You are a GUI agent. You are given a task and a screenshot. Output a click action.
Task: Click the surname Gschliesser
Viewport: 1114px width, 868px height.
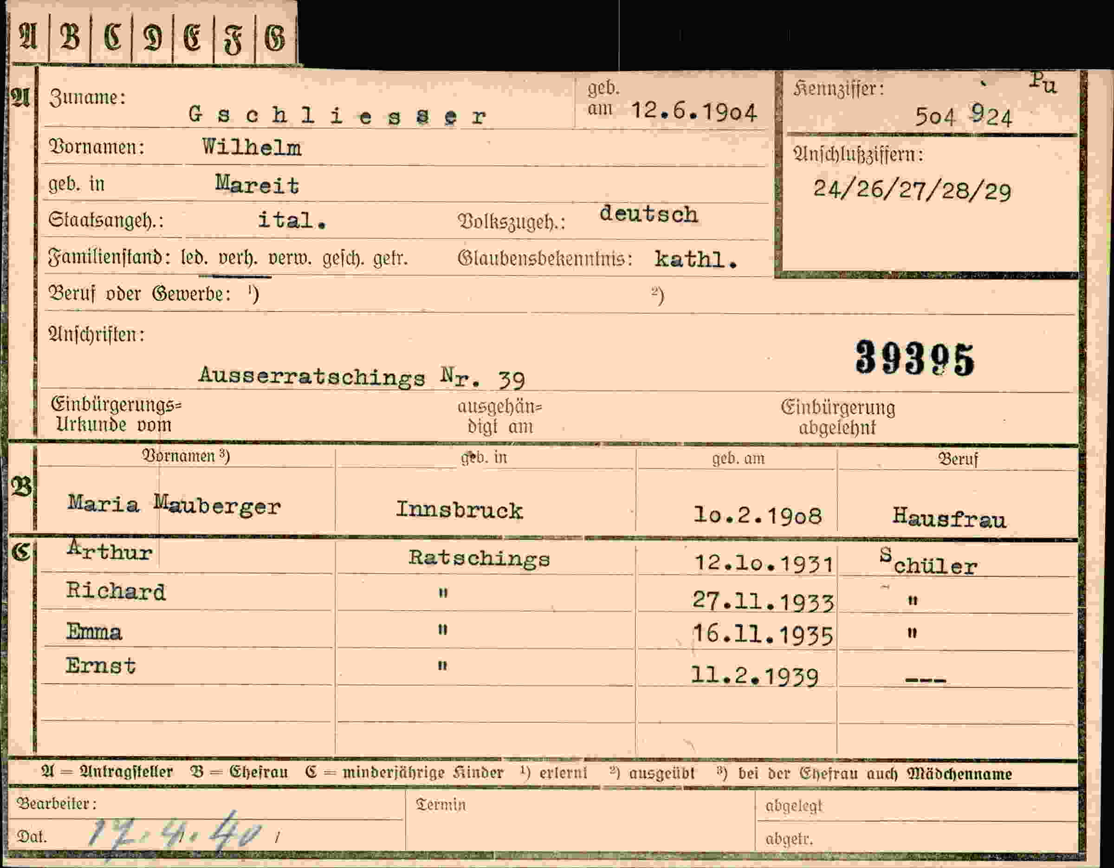(337, 116)
